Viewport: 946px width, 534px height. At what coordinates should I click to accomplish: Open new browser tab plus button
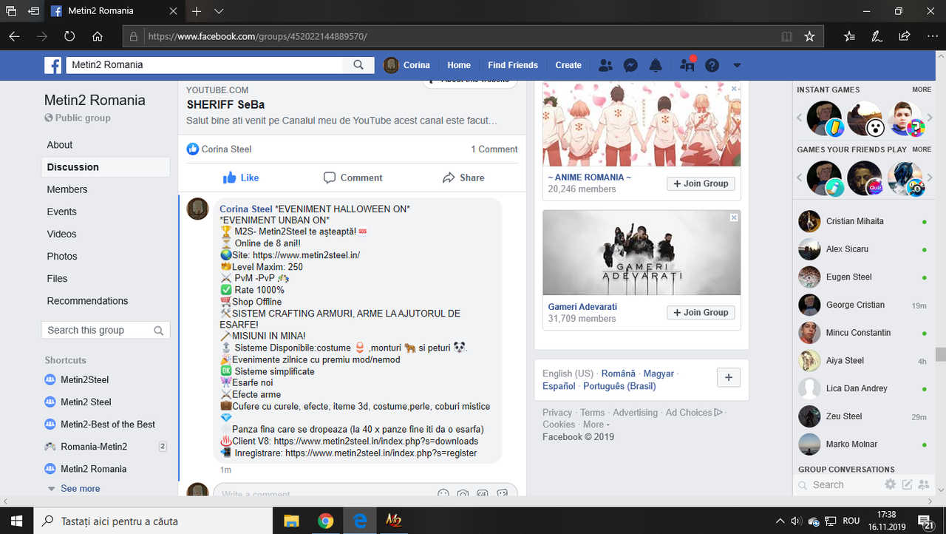coord(197,11)
